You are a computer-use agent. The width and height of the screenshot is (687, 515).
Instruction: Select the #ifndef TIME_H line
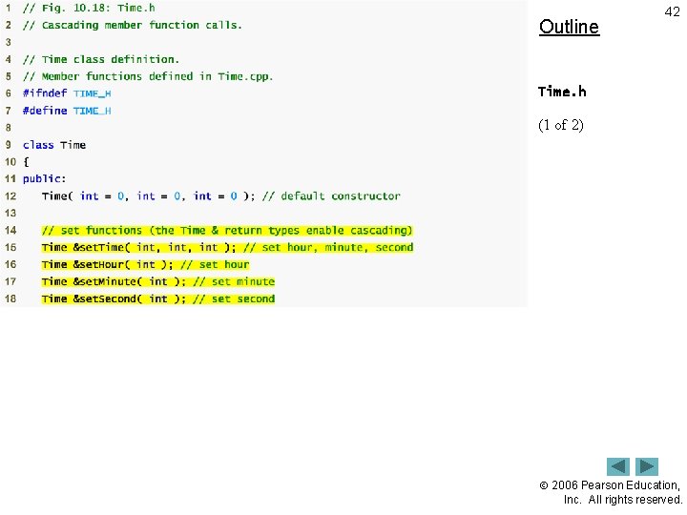67,93
